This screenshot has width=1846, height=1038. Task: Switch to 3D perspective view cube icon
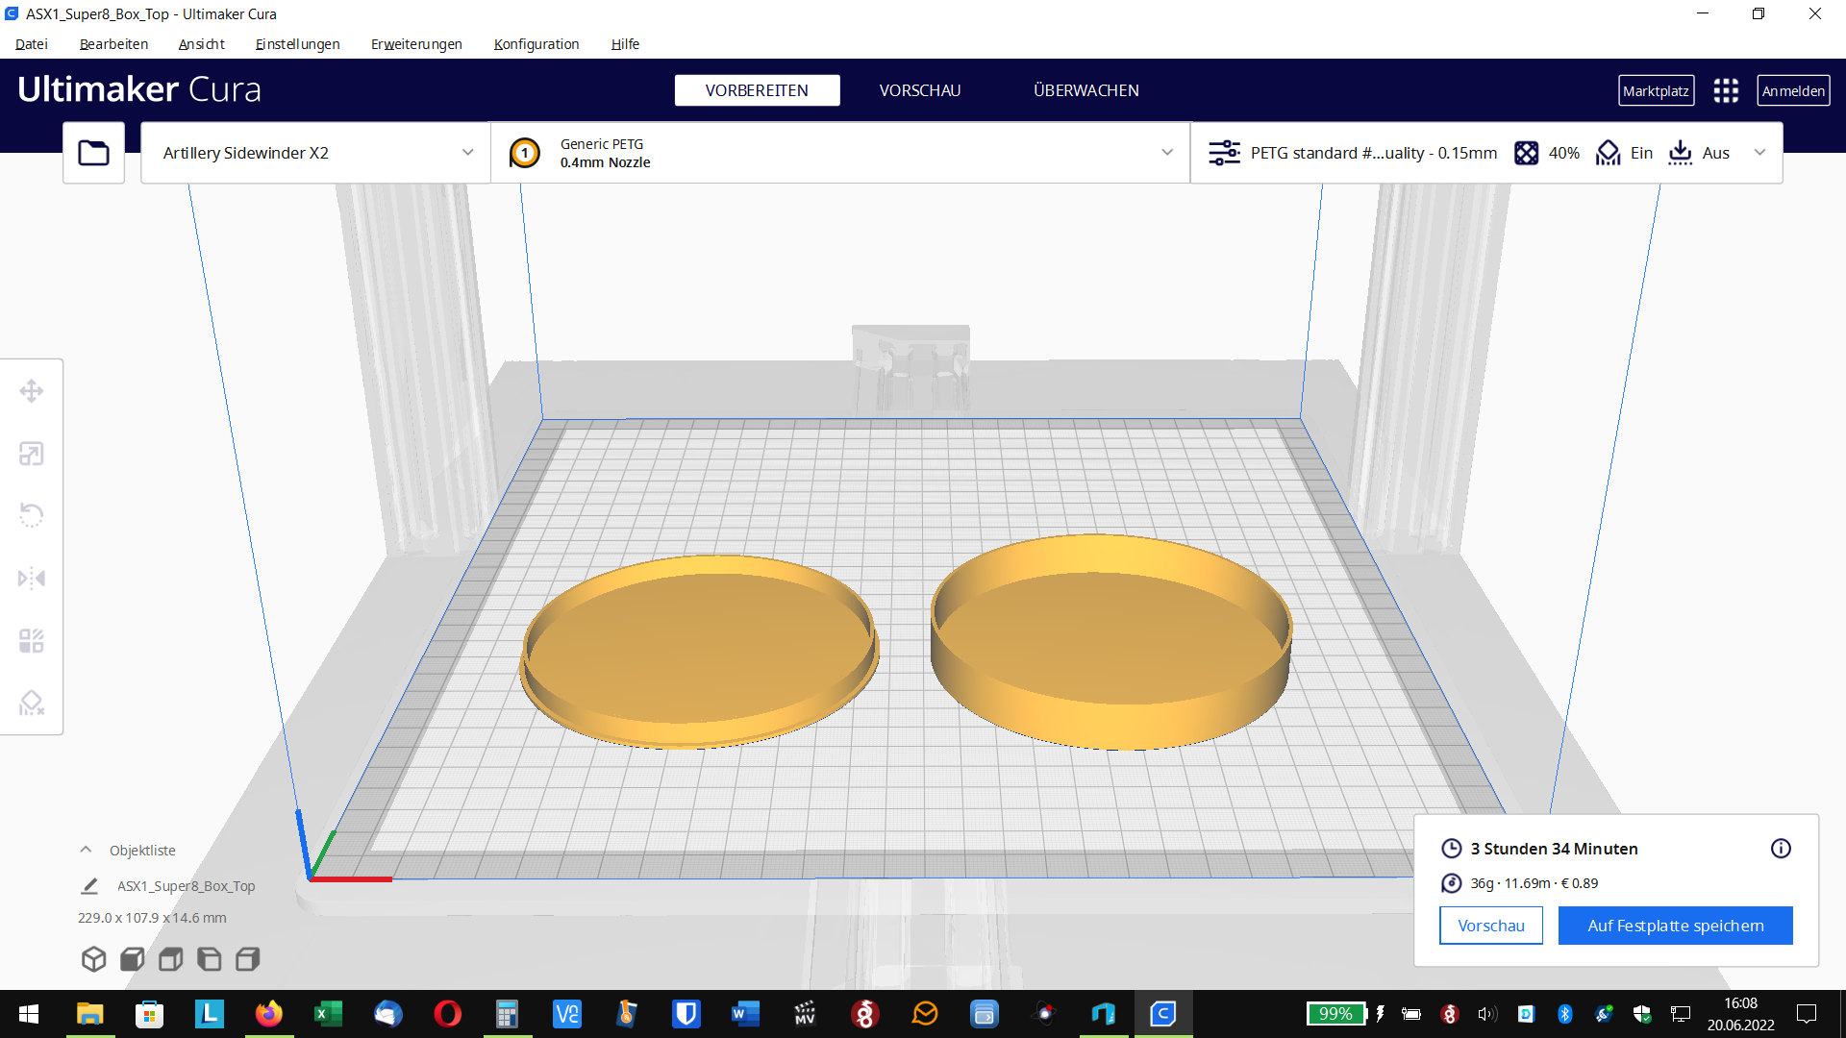coord(93,959)
